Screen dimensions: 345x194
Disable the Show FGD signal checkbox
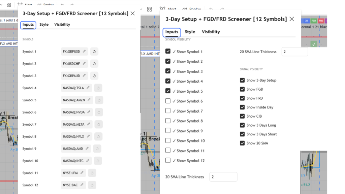click(x=242, y=89)
